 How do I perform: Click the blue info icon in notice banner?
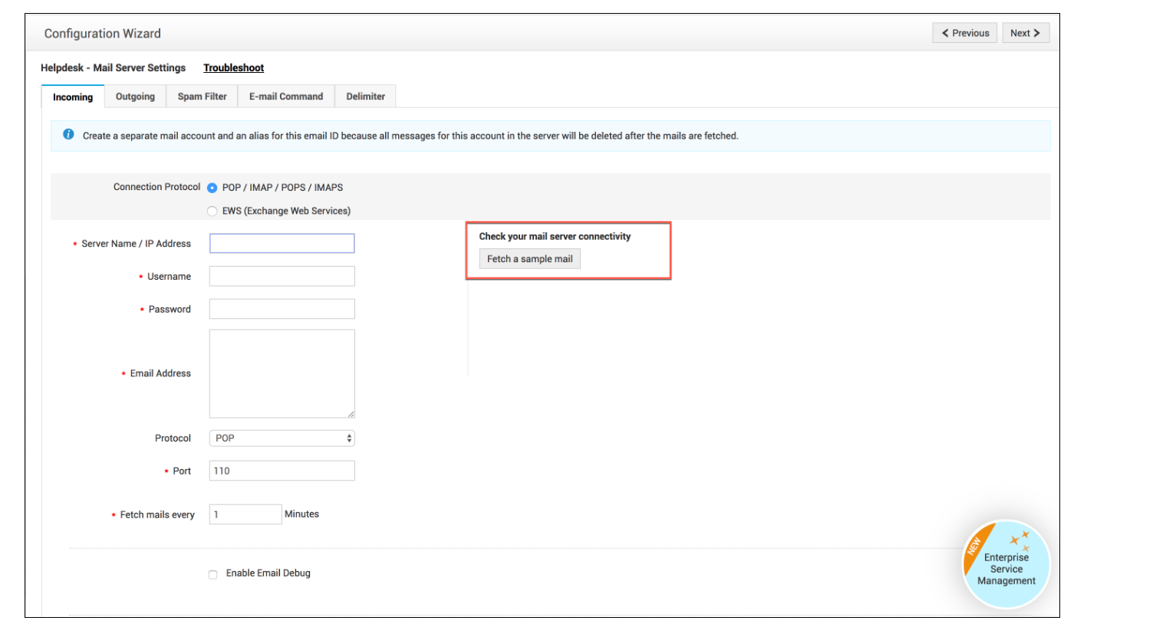click(68, 135)
